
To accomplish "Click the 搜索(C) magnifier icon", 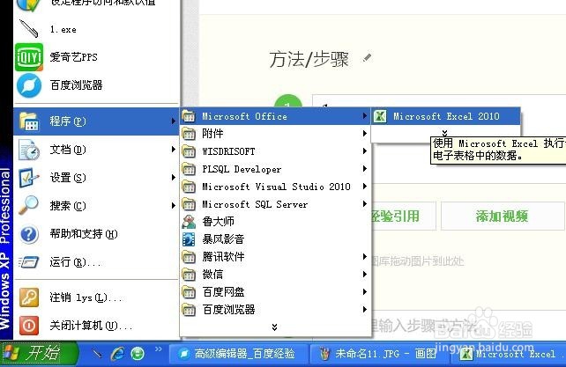I will tap(29, 205).
